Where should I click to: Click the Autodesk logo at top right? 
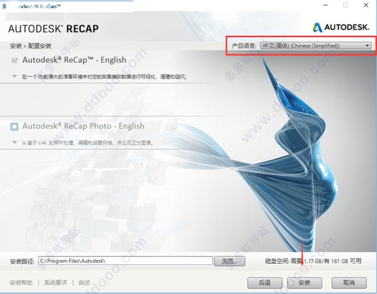(x=341, y=27)
